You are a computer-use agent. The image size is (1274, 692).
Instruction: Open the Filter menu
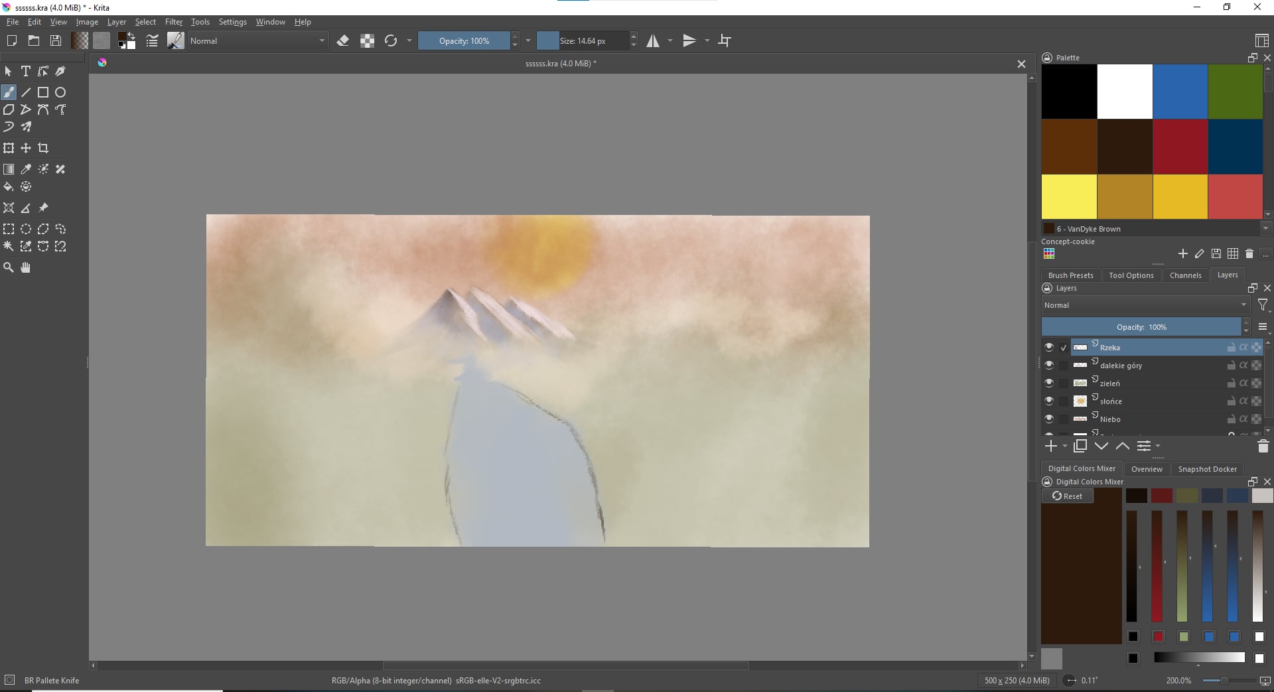coord(173,22)
